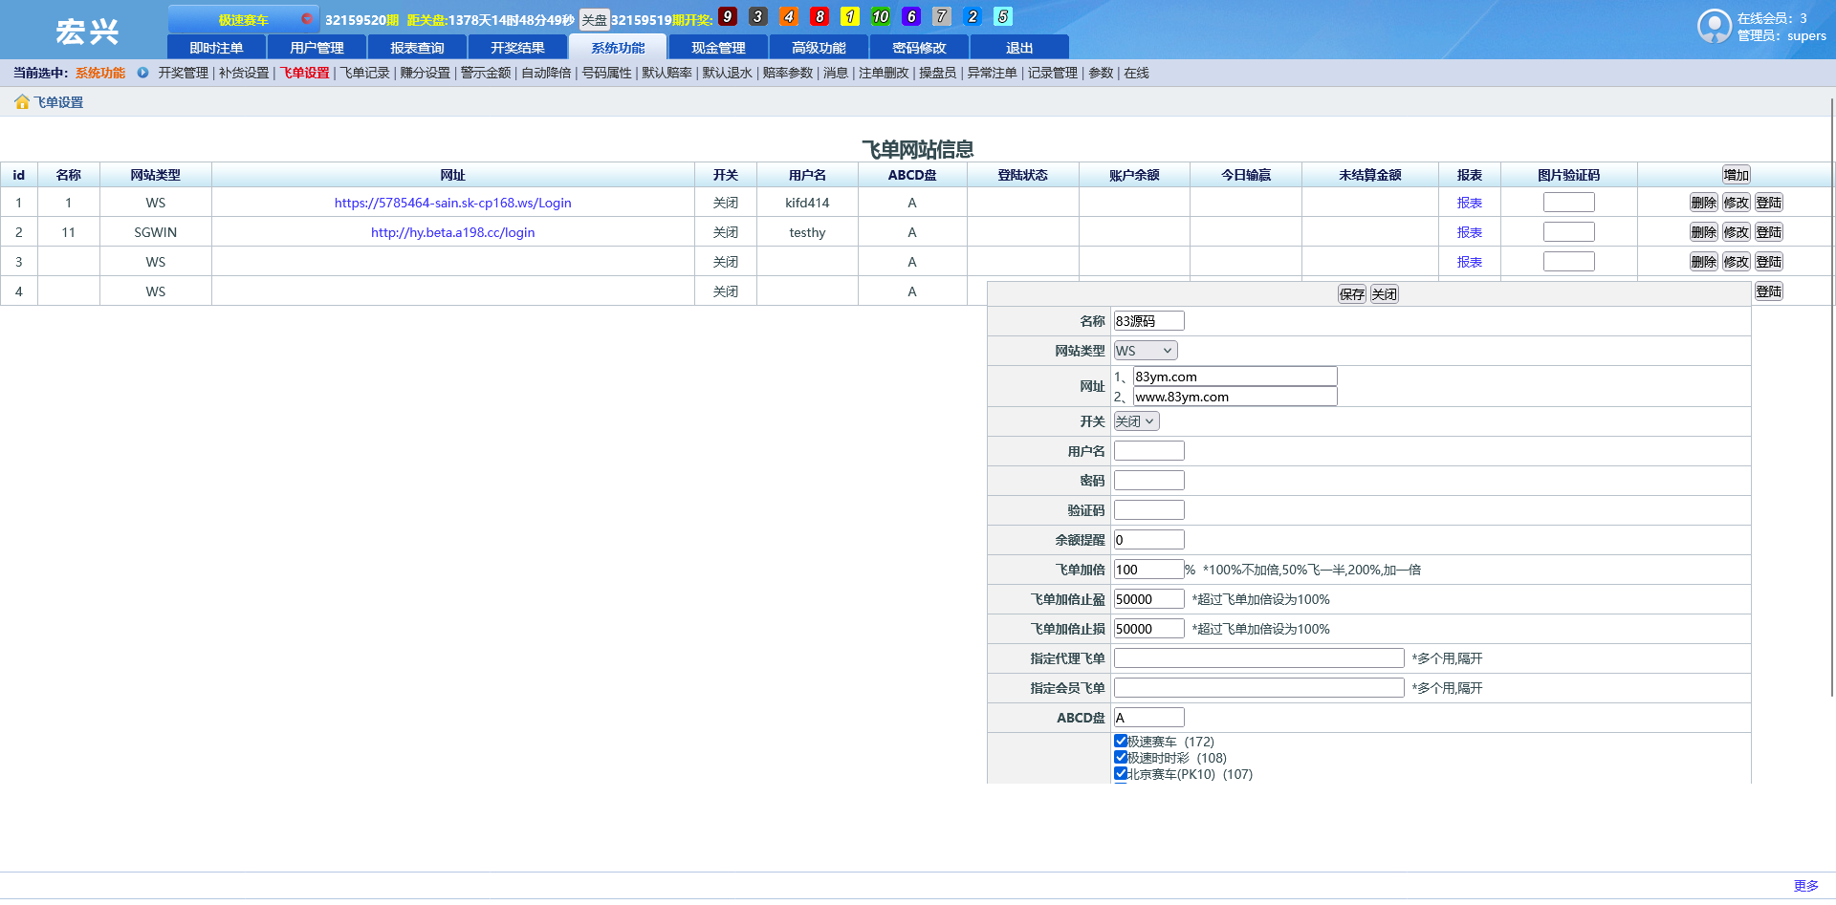The width and height of the screenshot is (1836, 905).
Task: Click 登陆 in the row with id 4
Action: pyautogui.click(x=1769, y=291)
